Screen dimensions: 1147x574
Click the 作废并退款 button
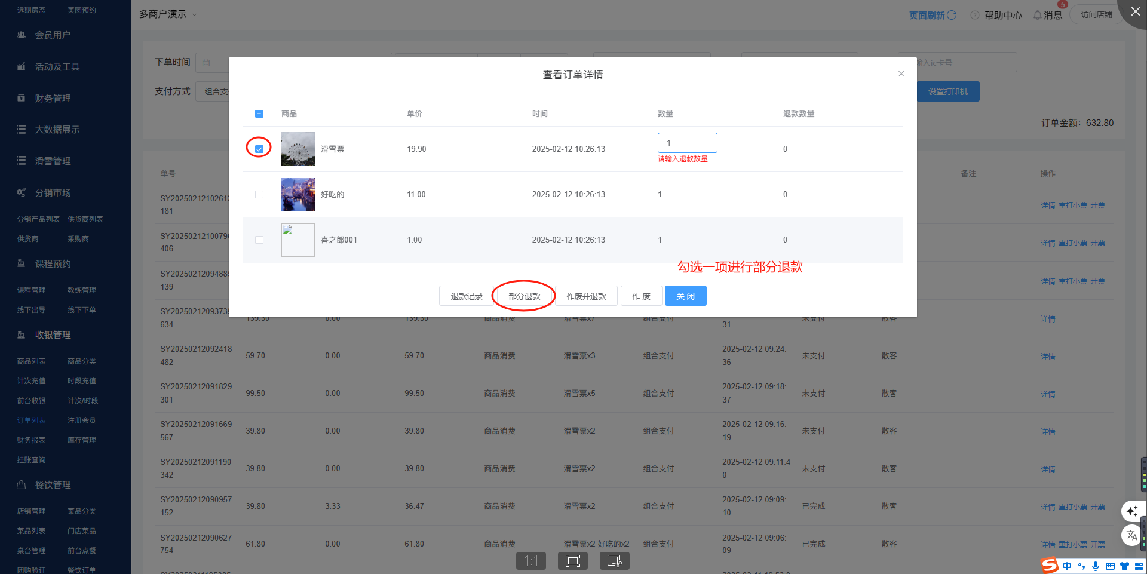[586, 296]
